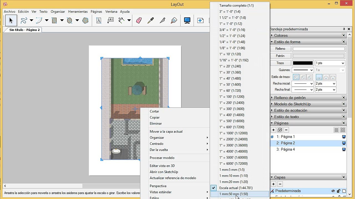Select the Circle tool

coord(70,20)
